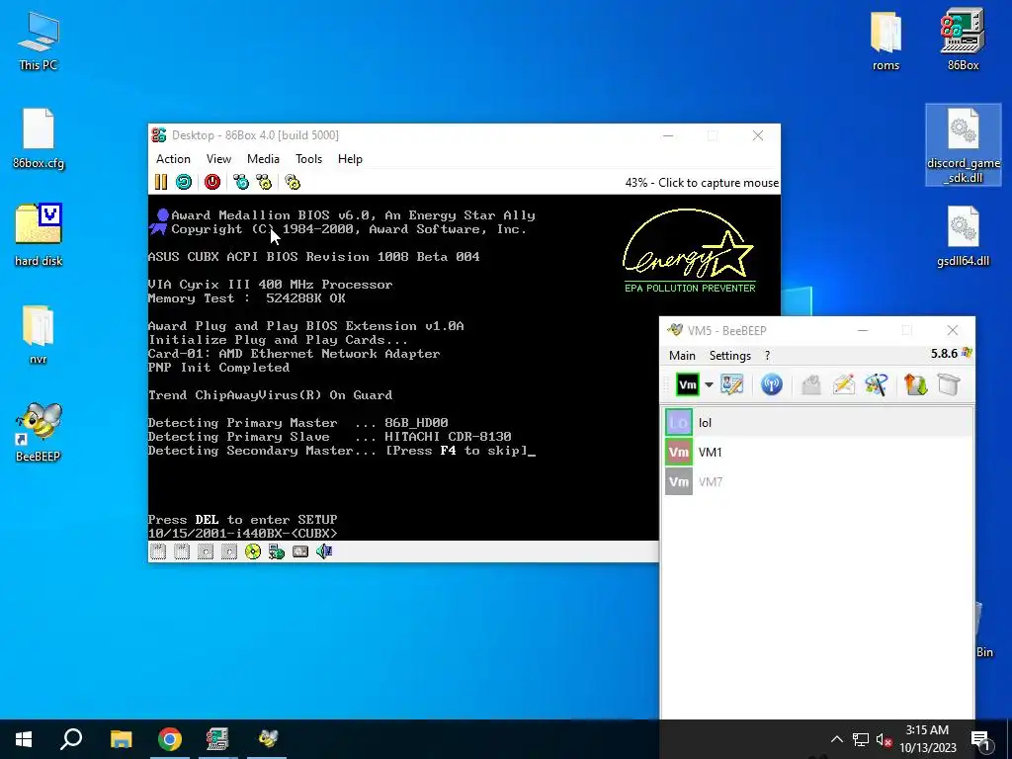Click the CD-ROM disc icon in 86Box status bar
The height and width of the screenshot is (759, 1012).
(x=253, y=551)
